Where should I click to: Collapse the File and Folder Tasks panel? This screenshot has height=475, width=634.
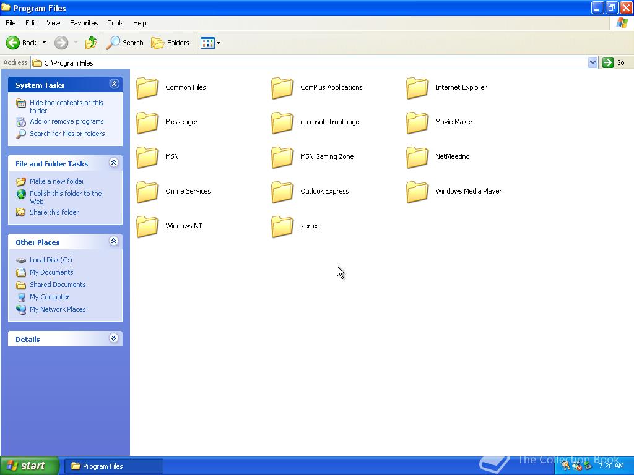114,163
